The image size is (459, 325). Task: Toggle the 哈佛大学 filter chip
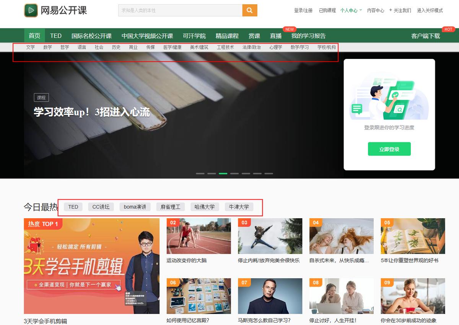(205, 207)
